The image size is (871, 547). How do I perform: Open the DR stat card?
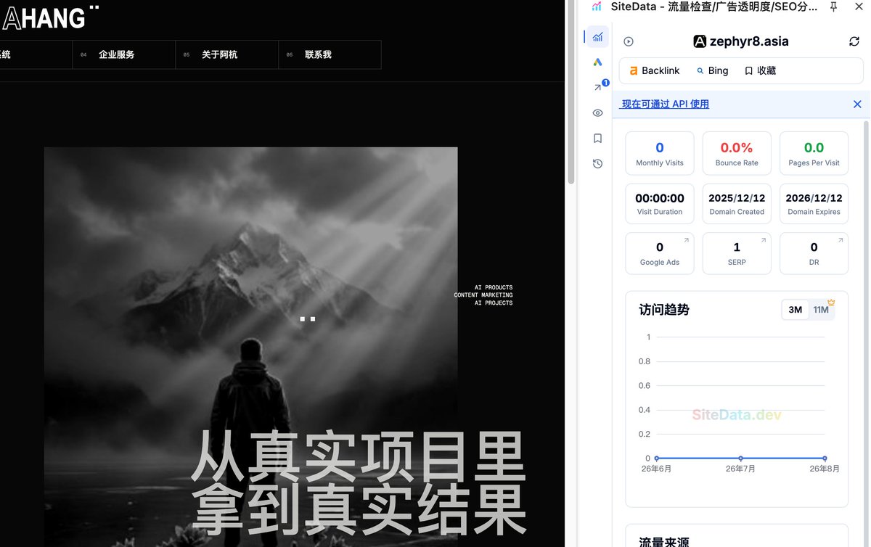[814, 254]
